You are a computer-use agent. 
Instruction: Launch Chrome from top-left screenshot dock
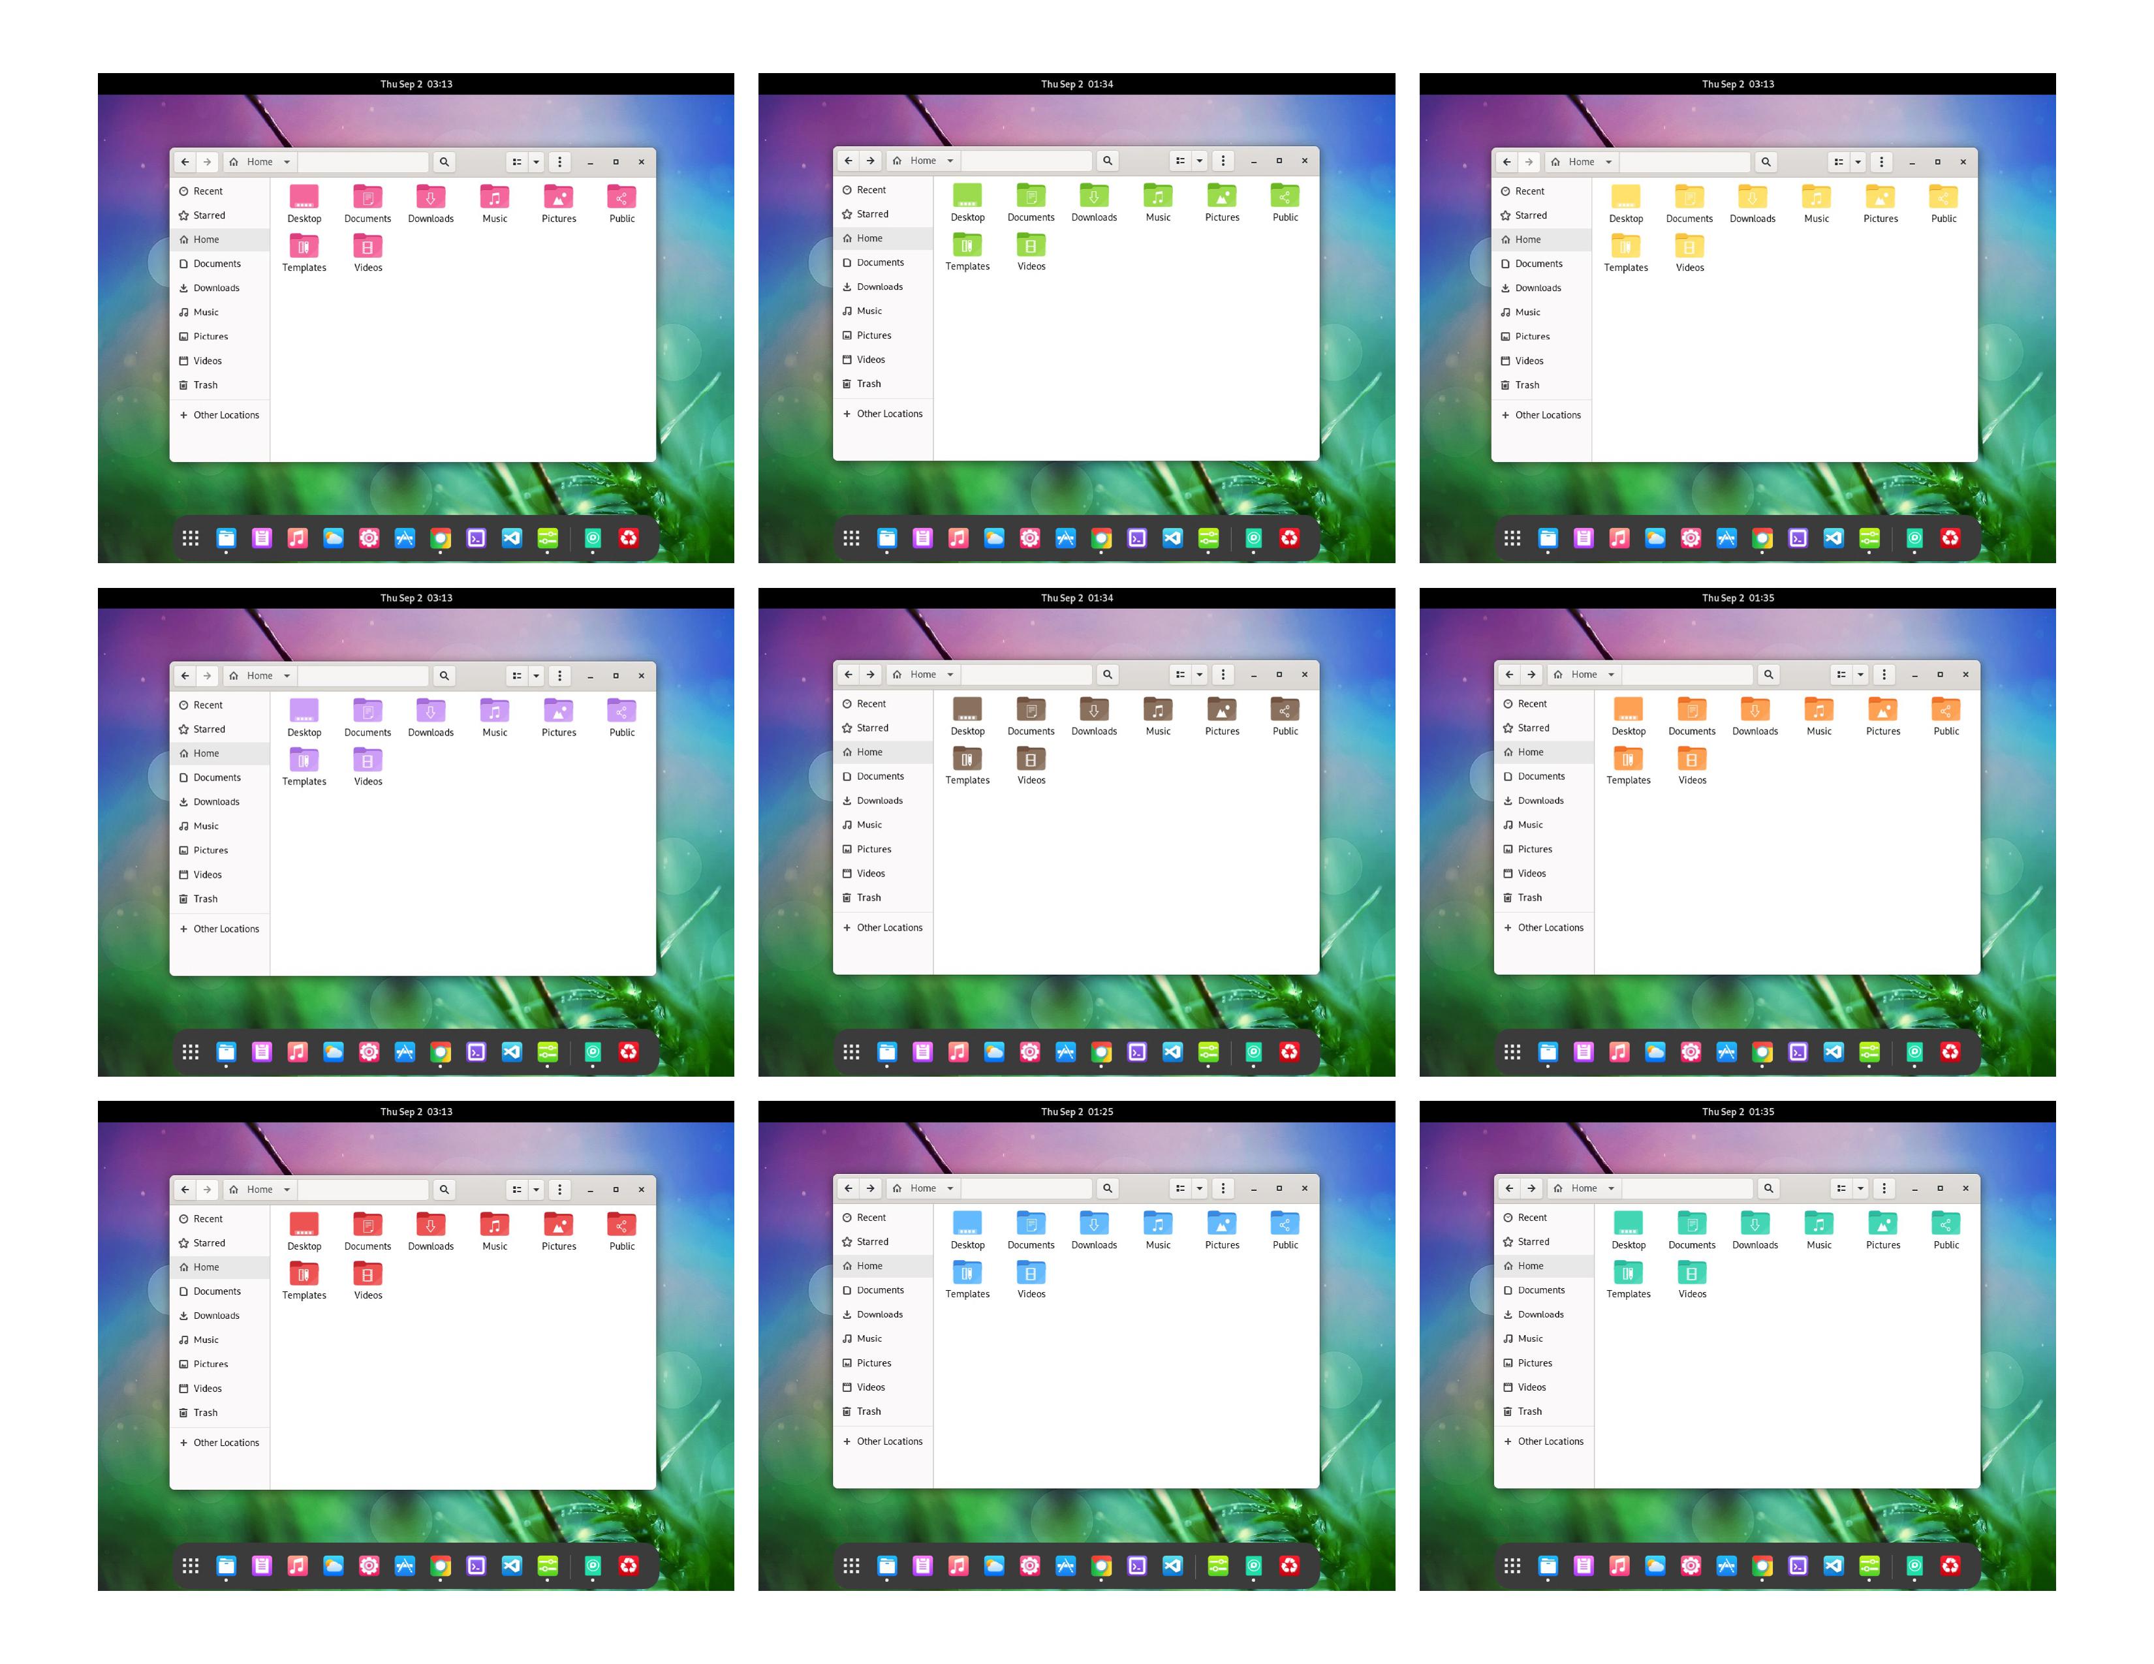tap(441, 538)
